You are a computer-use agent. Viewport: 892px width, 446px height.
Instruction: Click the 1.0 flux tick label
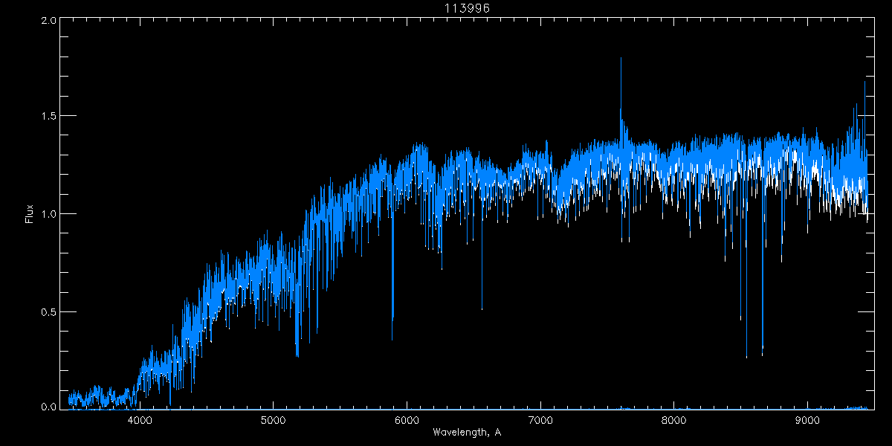[48, 214]
